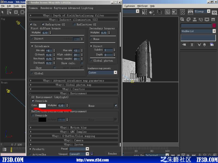
Task: Click the Align tool icon
Action: pos(152,12)
